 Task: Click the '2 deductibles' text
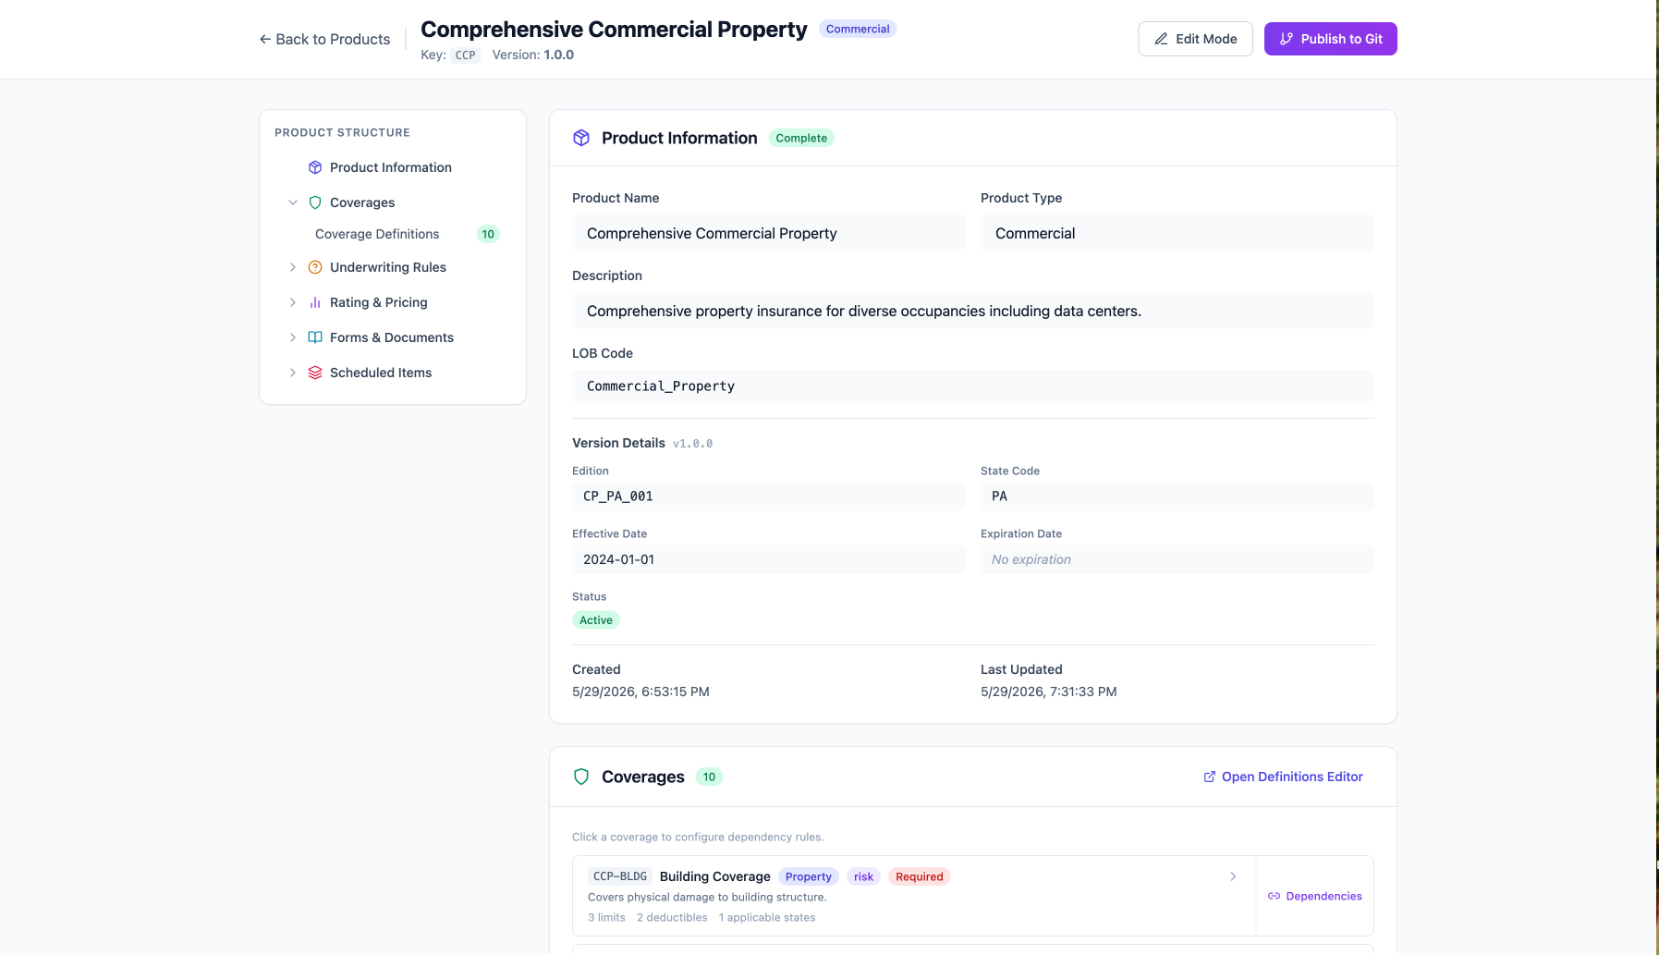tap(672, 917)
